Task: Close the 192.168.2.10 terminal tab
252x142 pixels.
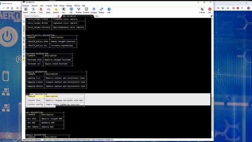Action: [92, 16]
